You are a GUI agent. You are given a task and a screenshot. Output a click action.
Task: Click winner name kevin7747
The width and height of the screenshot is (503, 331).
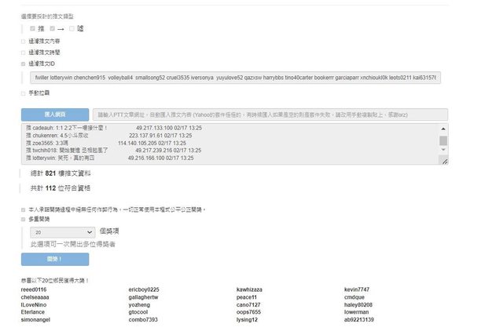click(x=356, y=290)
